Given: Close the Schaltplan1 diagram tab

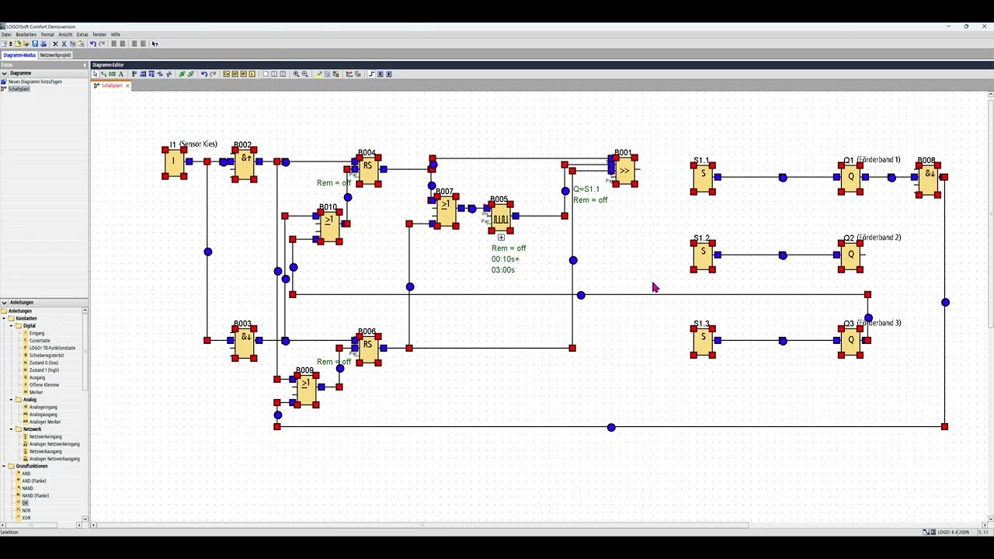Looking at the screenshot, I should click(127, 85).
